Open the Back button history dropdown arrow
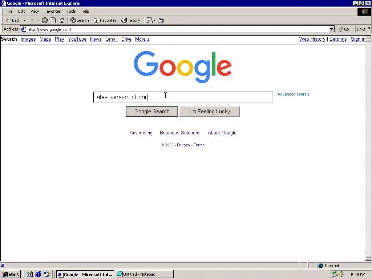 click(24, 21)
